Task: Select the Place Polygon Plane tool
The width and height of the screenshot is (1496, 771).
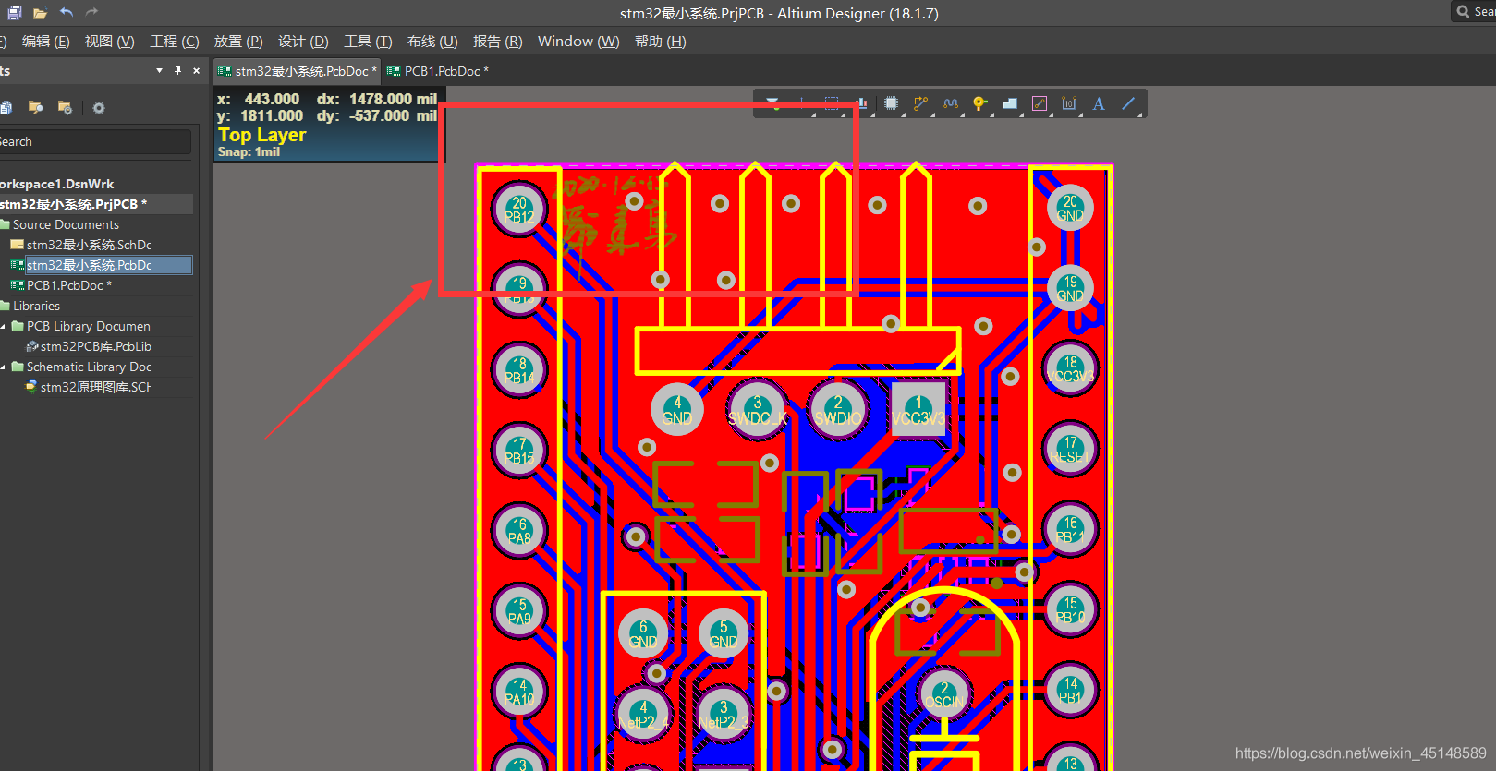Action: 1010,103
